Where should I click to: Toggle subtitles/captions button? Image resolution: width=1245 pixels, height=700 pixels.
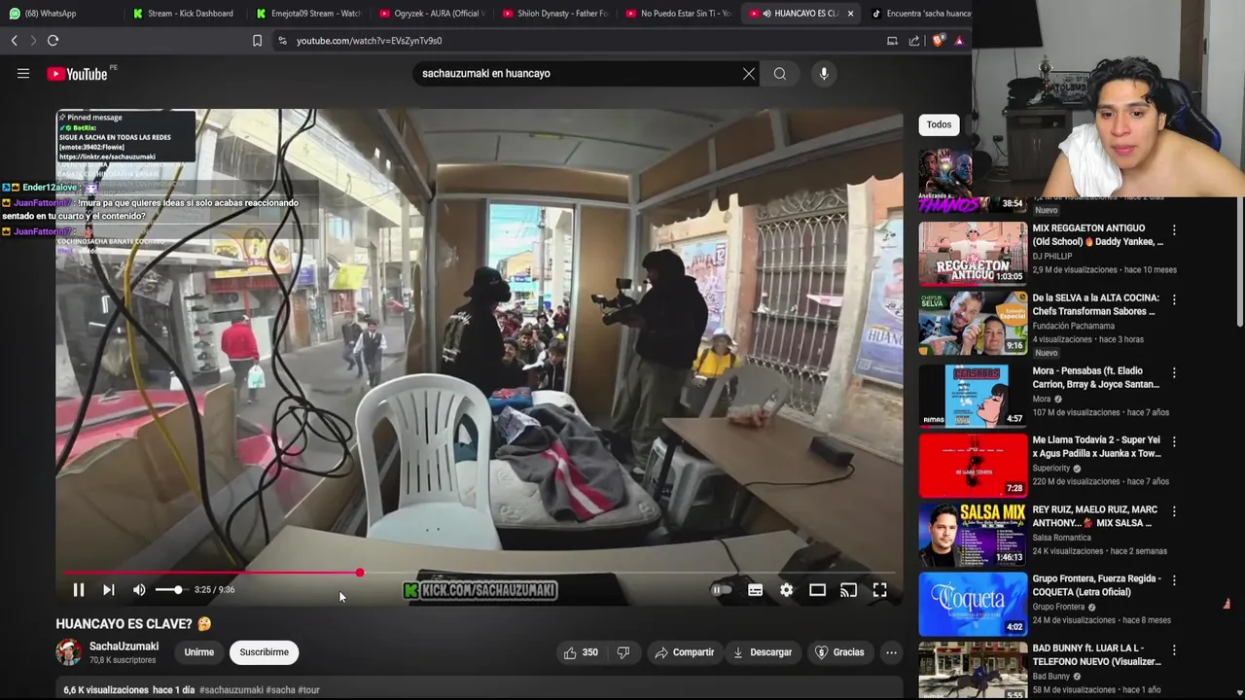point(755,589)
